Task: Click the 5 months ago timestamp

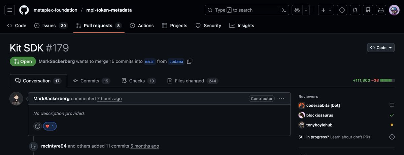Action: click(x=145, y=146)
